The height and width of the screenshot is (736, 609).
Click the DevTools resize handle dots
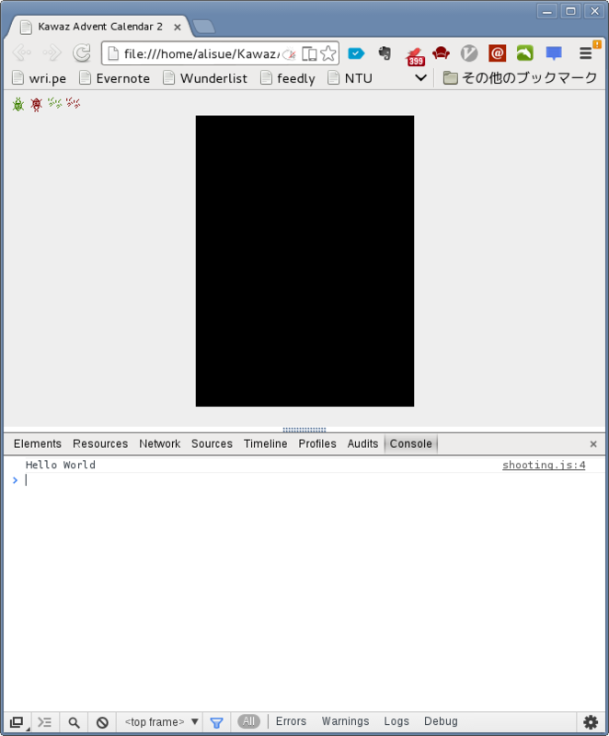tap(304, 430)
